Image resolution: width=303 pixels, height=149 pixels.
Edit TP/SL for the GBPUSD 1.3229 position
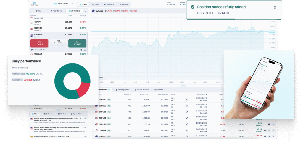point(187,124)
